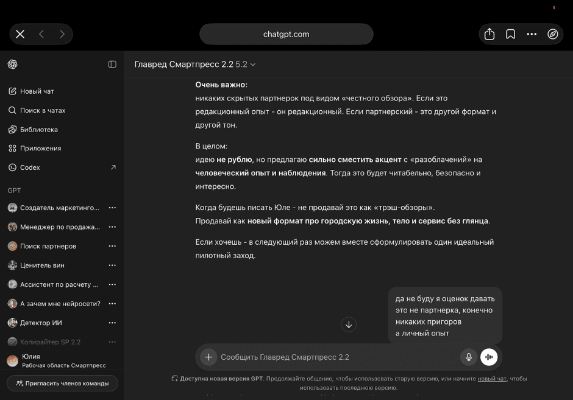Click the share icon in browser toolbar
This screenshot has height=400, width=573.
point(489,34)
